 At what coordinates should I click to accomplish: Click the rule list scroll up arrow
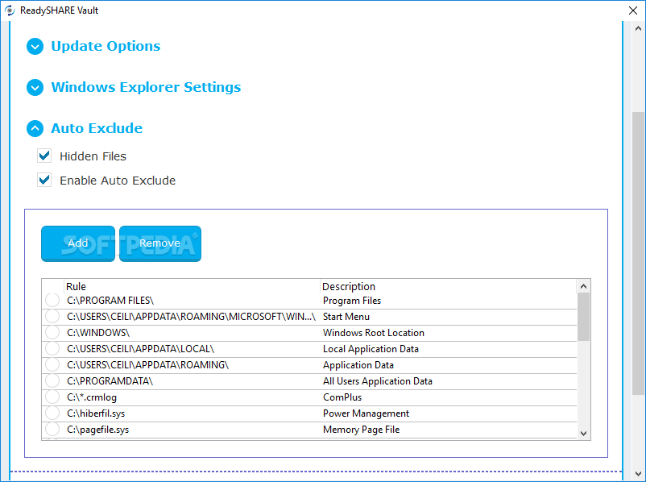583,286
